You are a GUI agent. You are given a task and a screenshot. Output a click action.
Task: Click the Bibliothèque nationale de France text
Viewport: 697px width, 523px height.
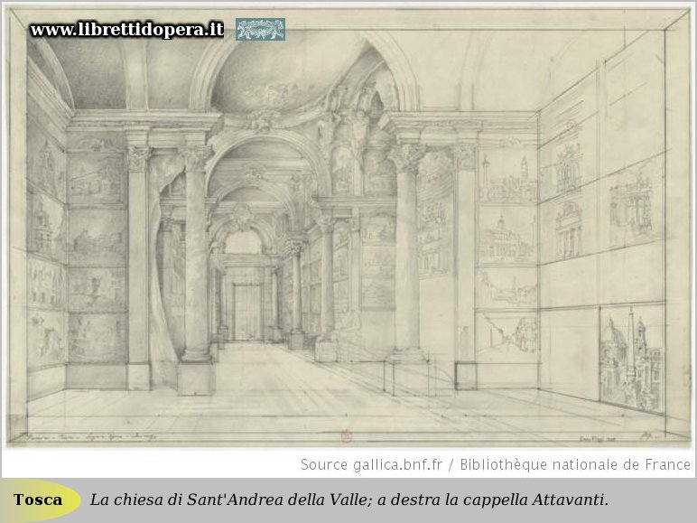point(575,464)
